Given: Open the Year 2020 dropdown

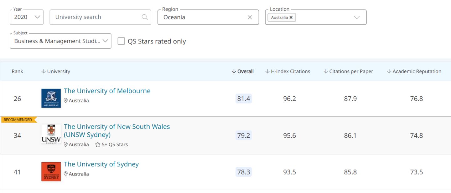Looking at the screenshot, I should coord(27,17).
